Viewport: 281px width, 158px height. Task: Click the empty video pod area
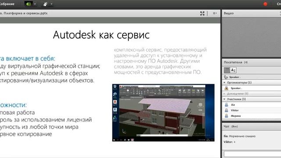tap(252, 37)
